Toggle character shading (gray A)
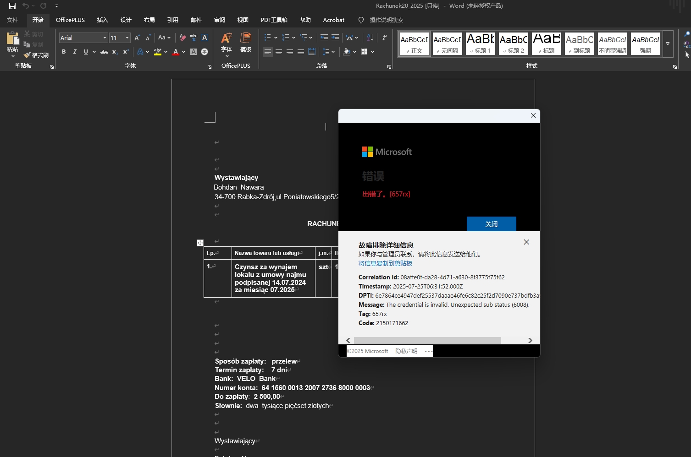 [x=193, y=52]
